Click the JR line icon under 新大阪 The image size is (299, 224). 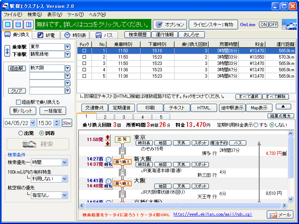[123, 172]
